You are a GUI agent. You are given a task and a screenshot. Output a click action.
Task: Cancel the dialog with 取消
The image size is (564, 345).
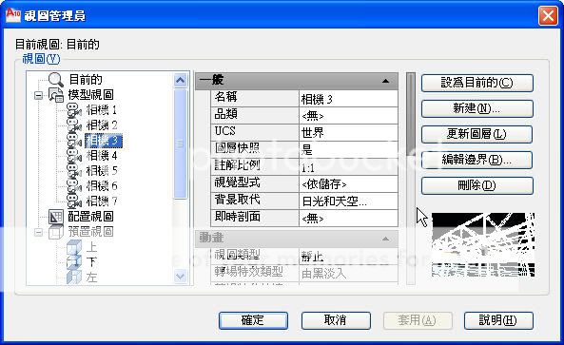click(336, 320)
